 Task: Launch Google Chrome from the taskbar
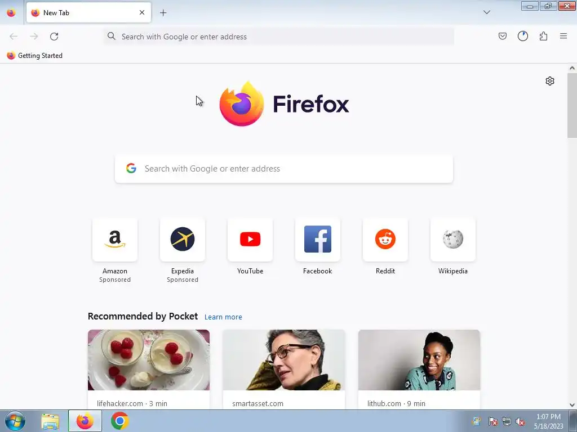pyautogui.click(x=119, y=421)
